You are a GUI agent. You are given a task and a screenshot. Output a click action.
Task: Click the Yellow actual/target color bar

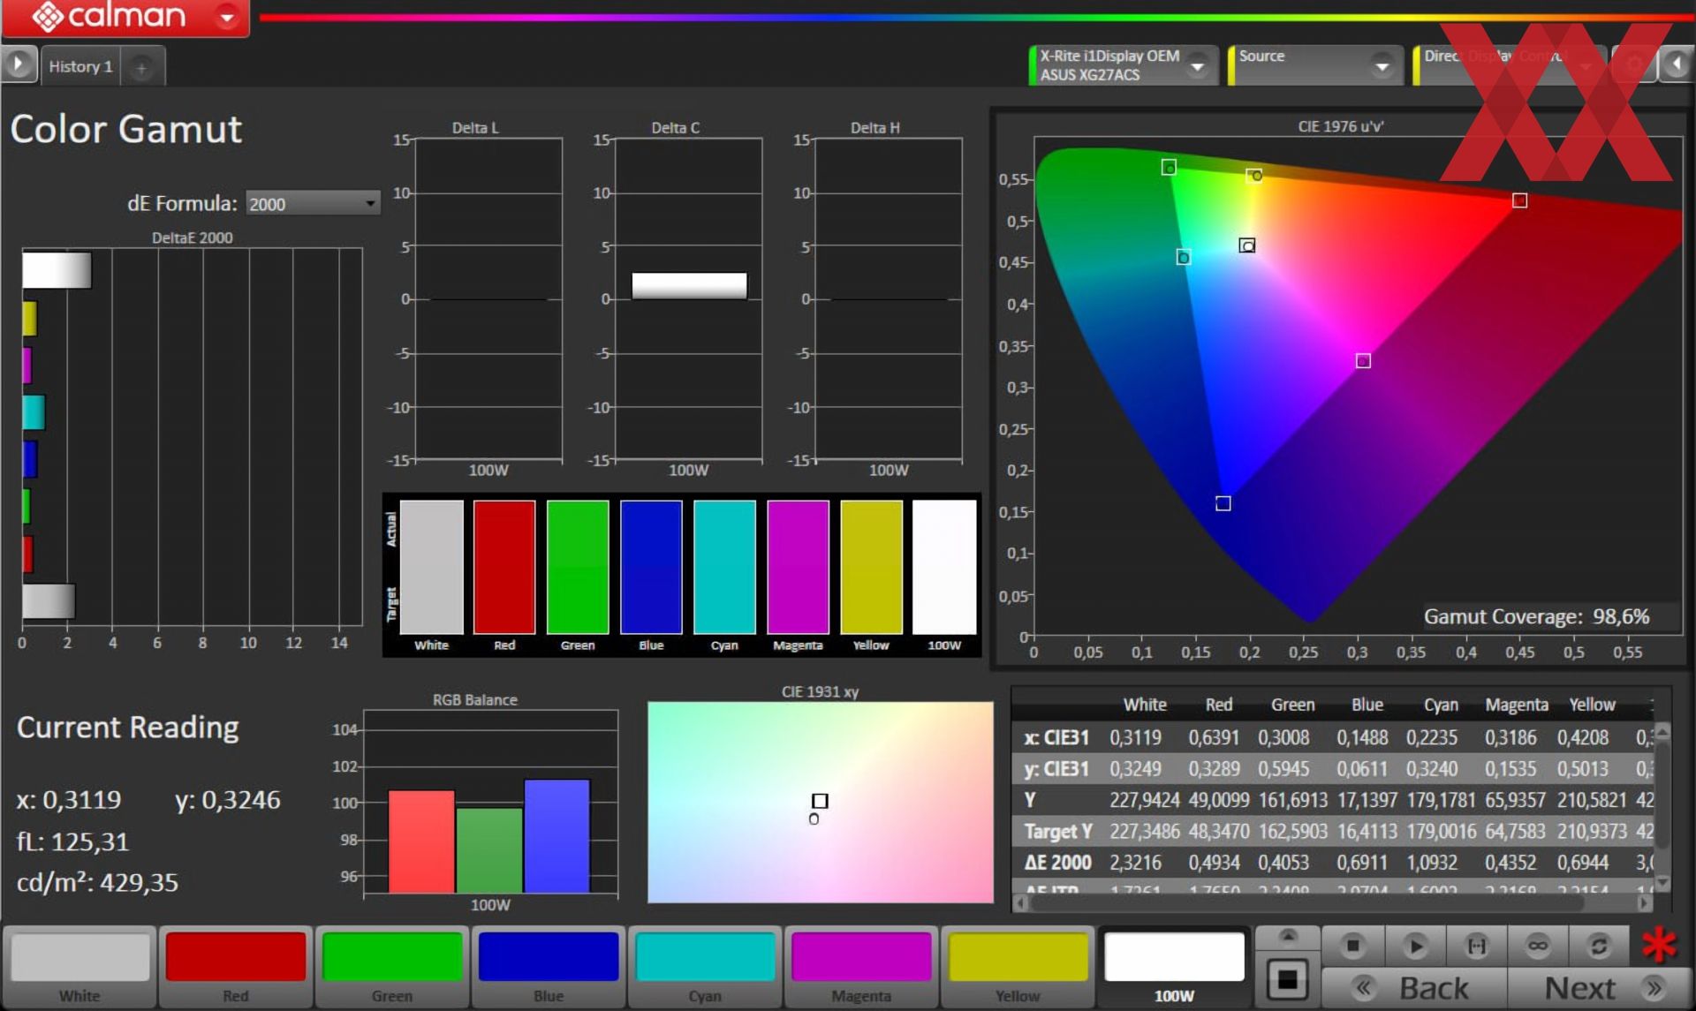(x=871, y=567)
